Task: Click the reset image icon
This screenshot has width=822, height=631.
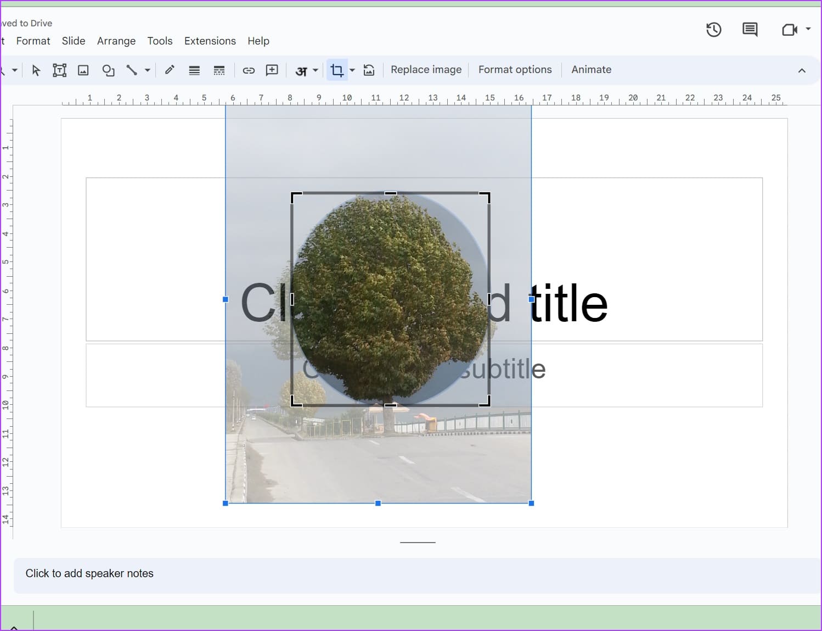Action: point(369,70)
